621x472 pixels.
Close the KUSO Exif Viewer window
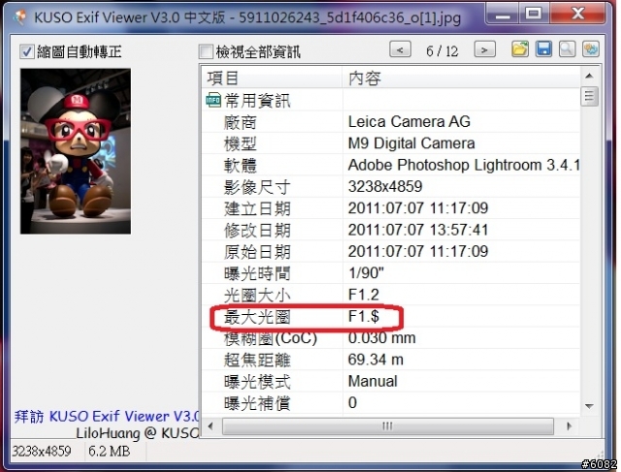point(578,15)
